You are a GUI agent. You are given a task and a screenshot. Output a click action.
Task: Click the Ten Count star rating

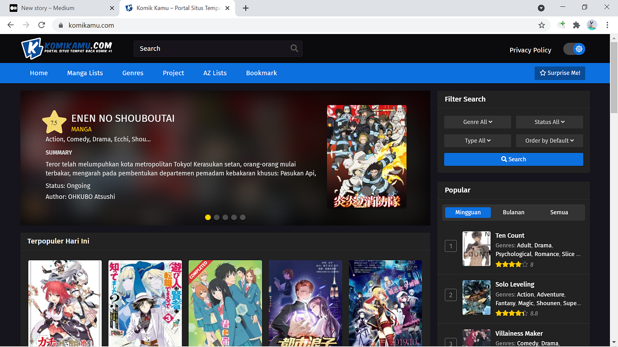click(x=512, y=264)
